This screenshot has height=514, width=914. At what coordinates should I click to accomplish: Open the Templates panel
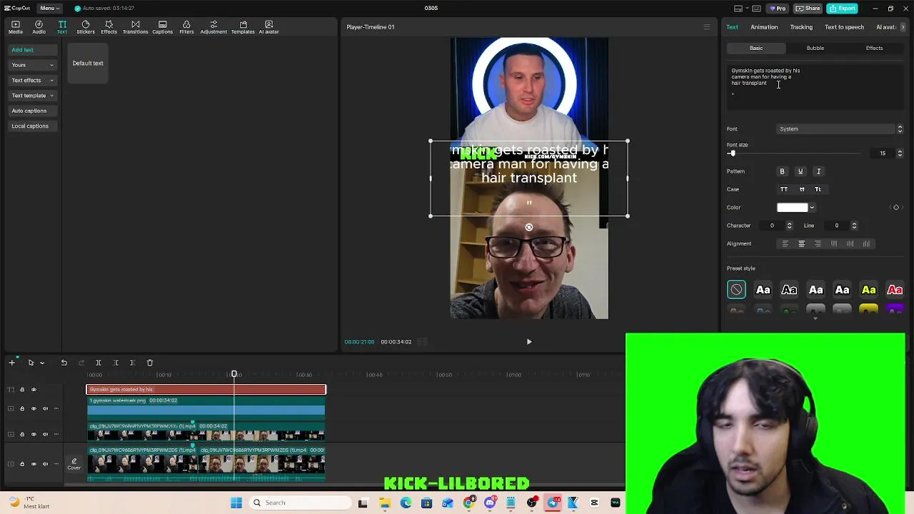click(x=243, y=27)
